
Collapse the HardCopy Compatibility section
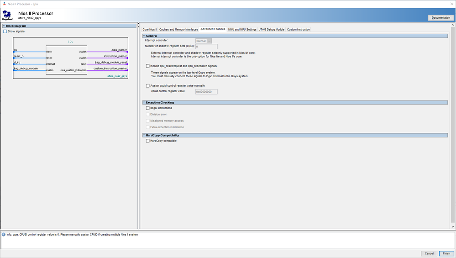[144, 135]
